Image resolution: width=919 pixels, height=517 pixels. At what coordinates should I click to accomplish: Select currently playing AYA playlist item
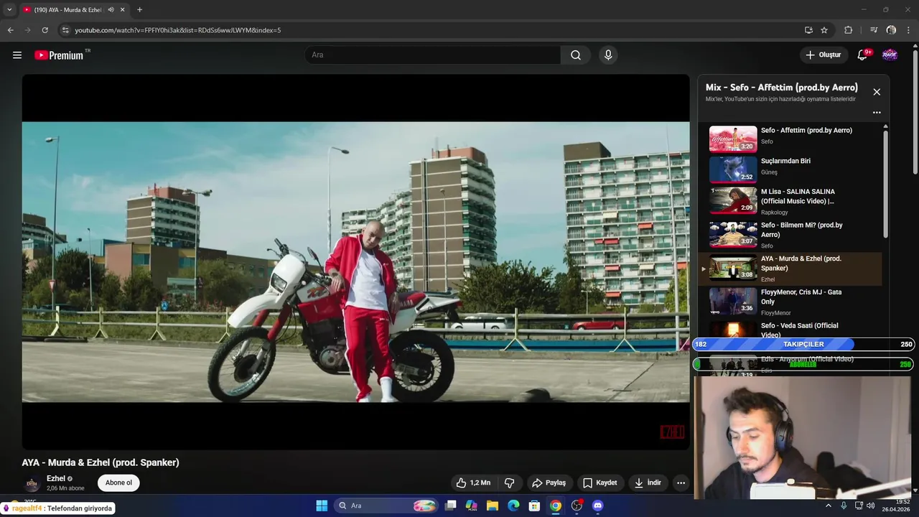pyautogui.click(x=790, y=269)
